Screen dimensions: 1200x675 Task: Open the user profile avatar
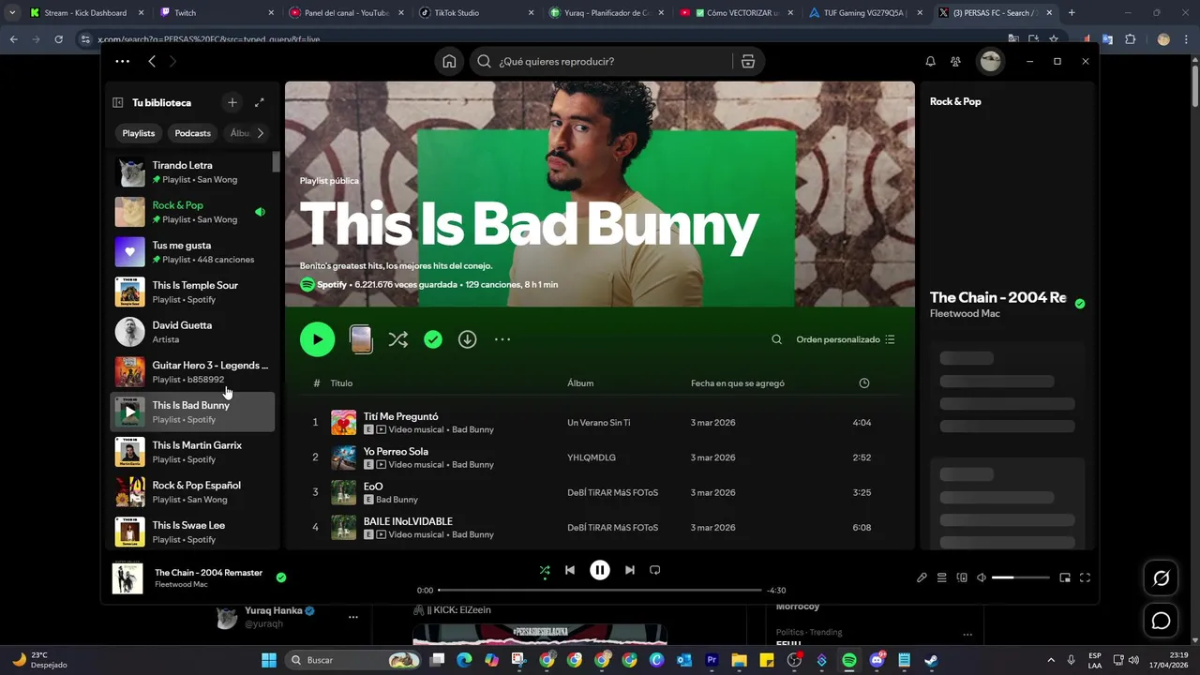tap(990, 61)
